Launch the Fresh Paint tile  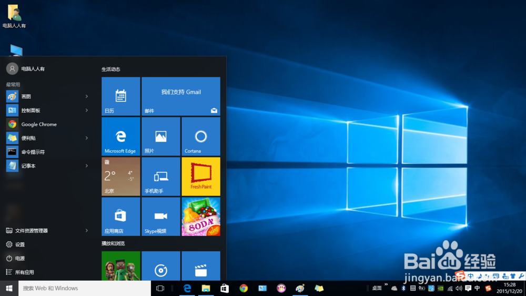[201, 176]
